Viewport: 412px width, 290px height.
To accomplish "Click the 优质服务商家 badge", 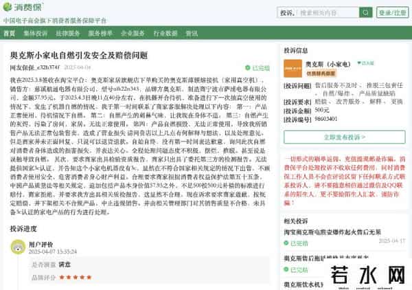I will click(321, 72).
